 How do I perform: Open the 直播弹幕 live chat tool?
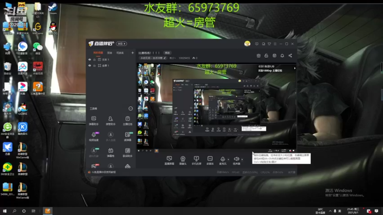point(169,161)
